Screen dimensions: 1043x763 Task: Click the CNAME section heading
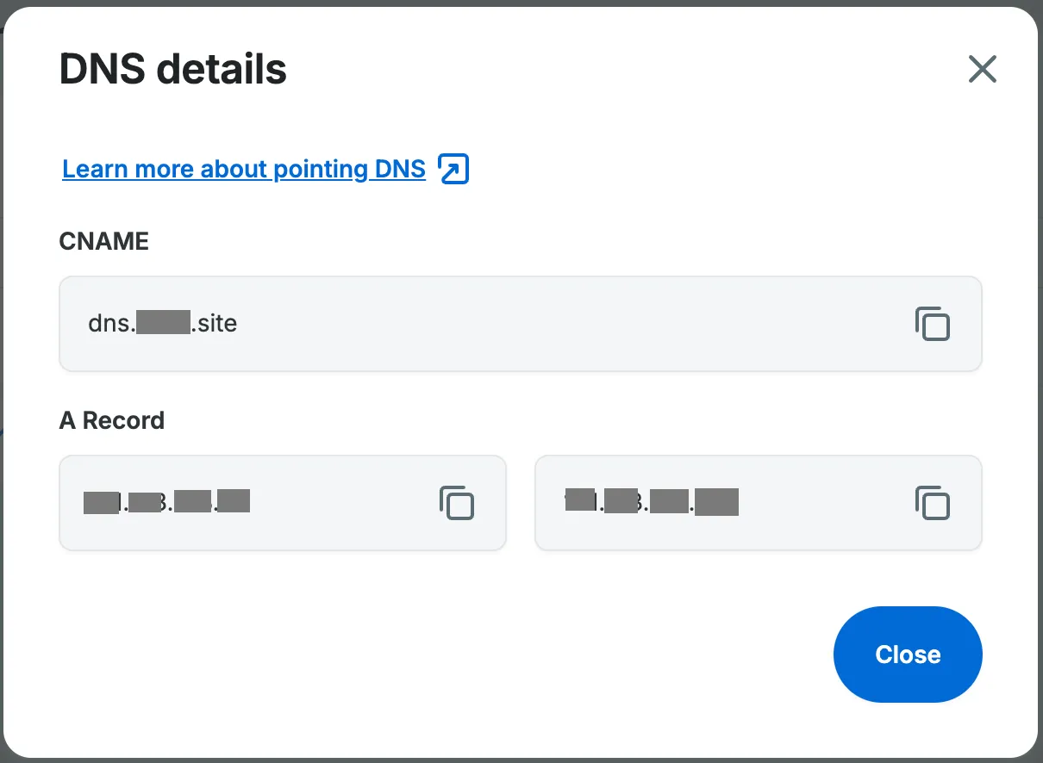[103, 242]
